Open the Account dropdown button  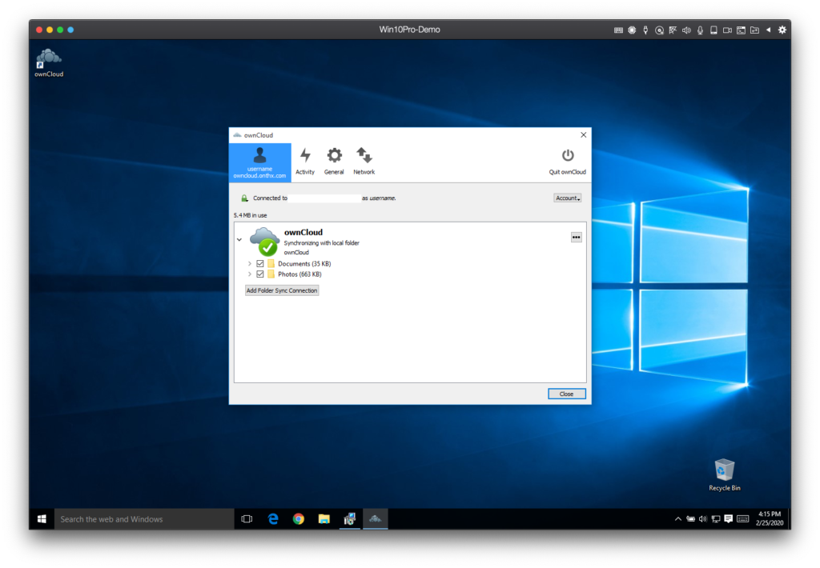point(568,198)
